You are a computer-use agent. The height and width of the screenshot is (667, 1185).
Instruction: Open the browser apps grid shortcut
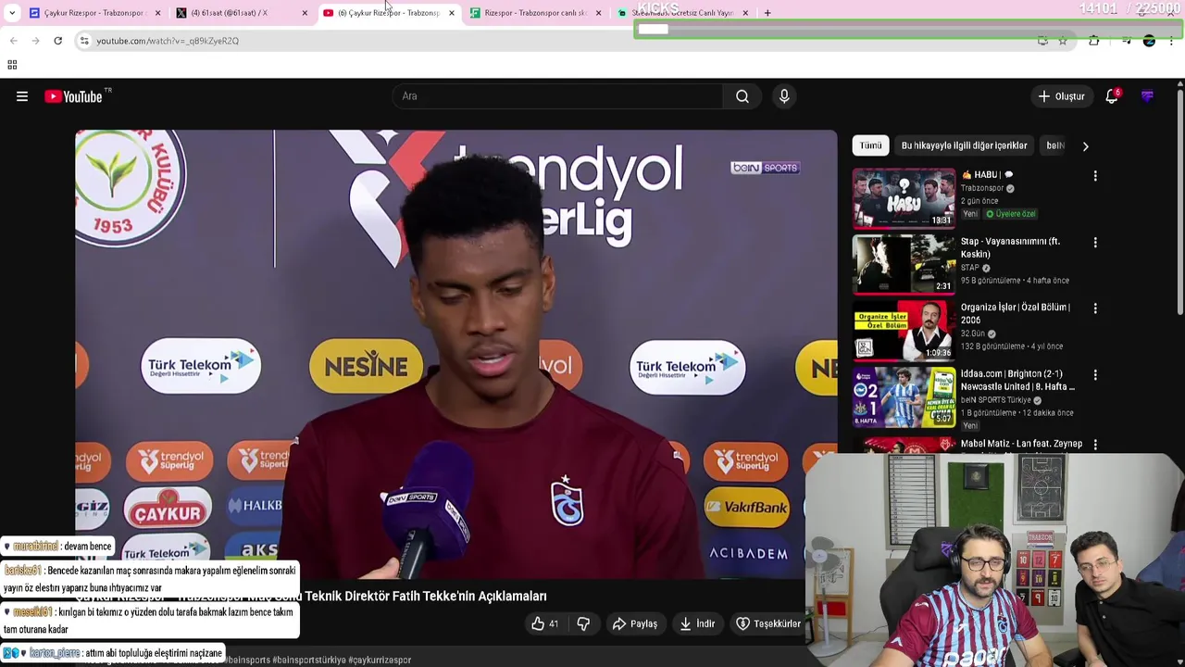12,65
